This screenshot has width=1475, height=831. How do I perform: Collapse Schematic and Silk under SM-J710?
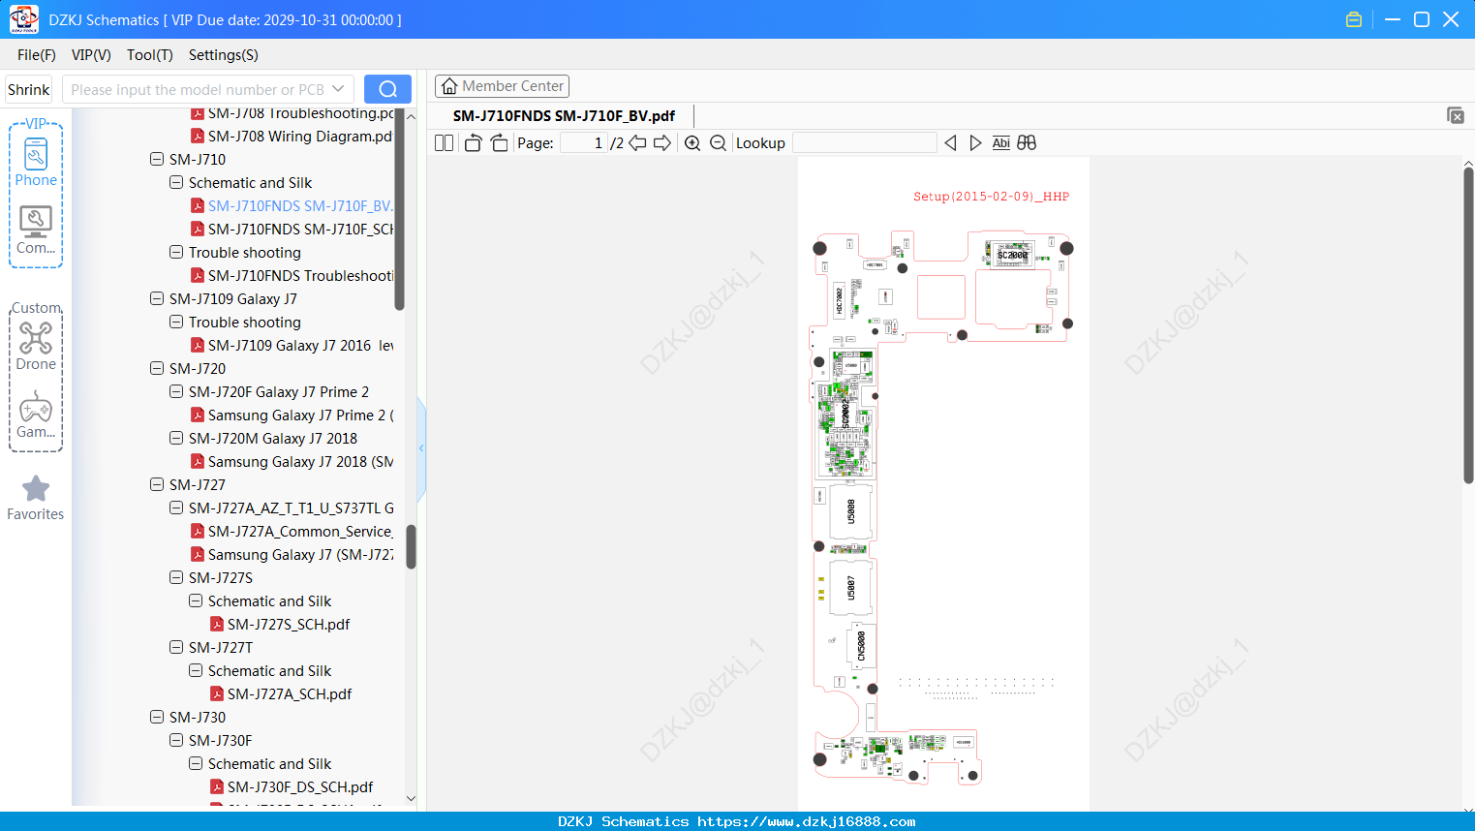coord(176,182)
